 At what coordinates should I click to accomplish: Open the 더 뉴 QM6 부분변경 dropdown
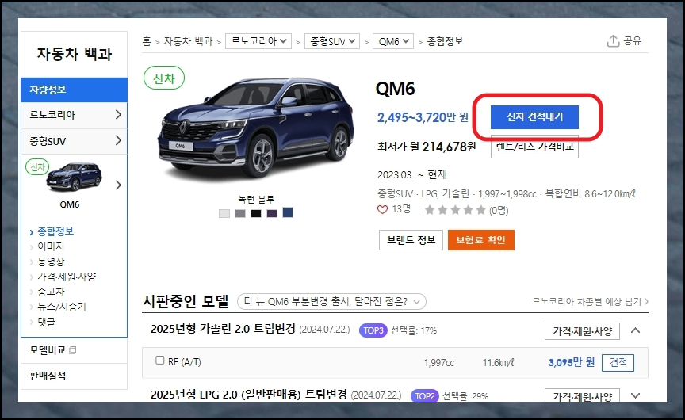[x=331, y=302]
